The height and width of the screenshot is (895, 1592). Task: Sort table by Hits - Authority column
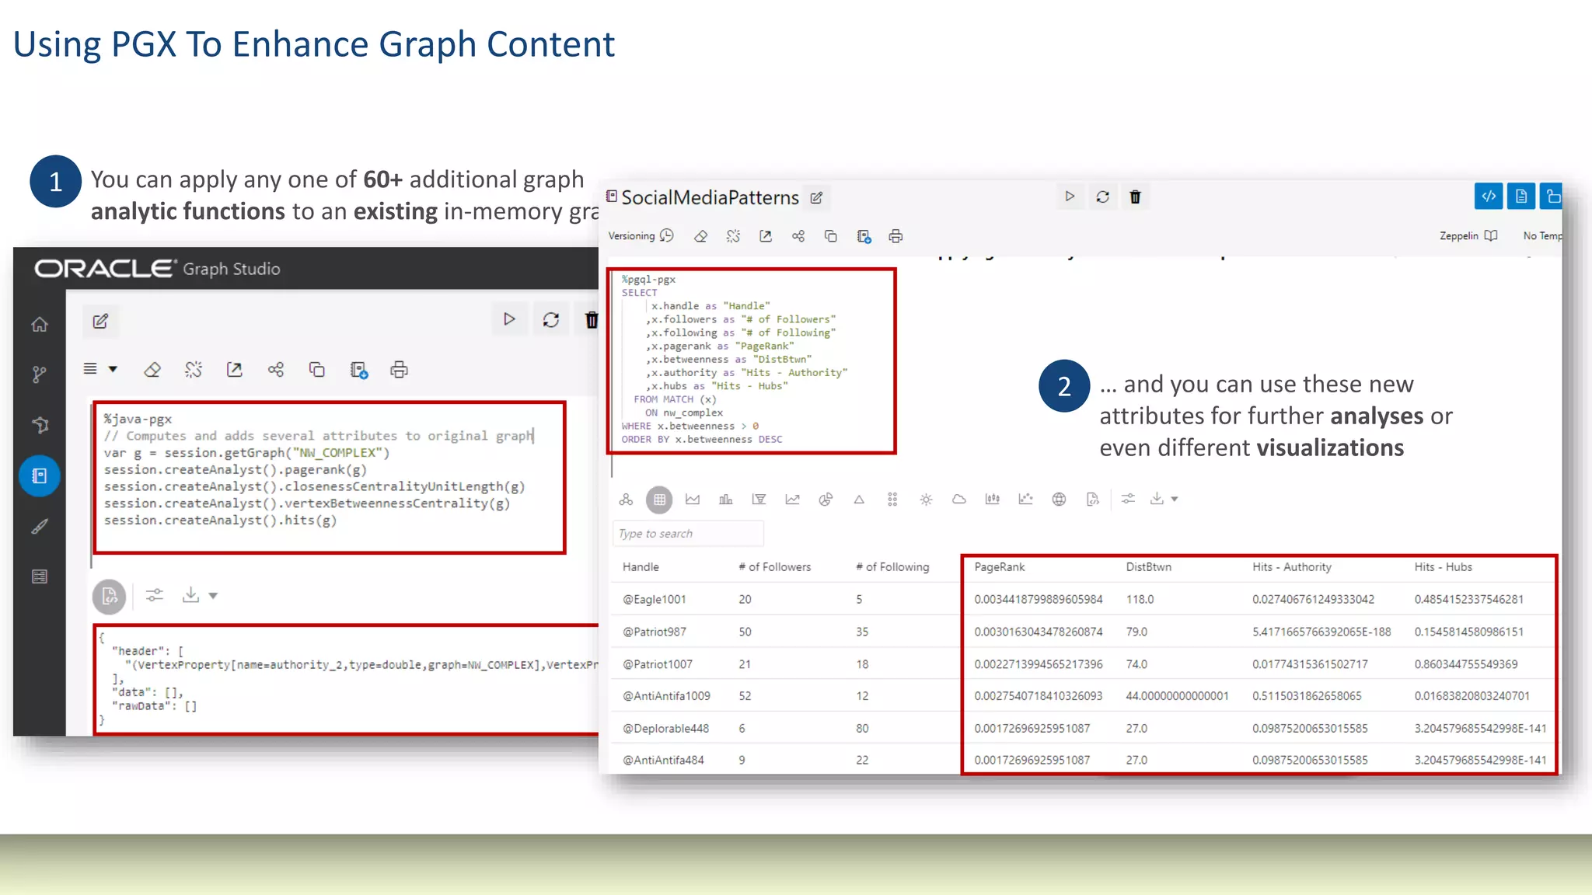coord(1291,567)
